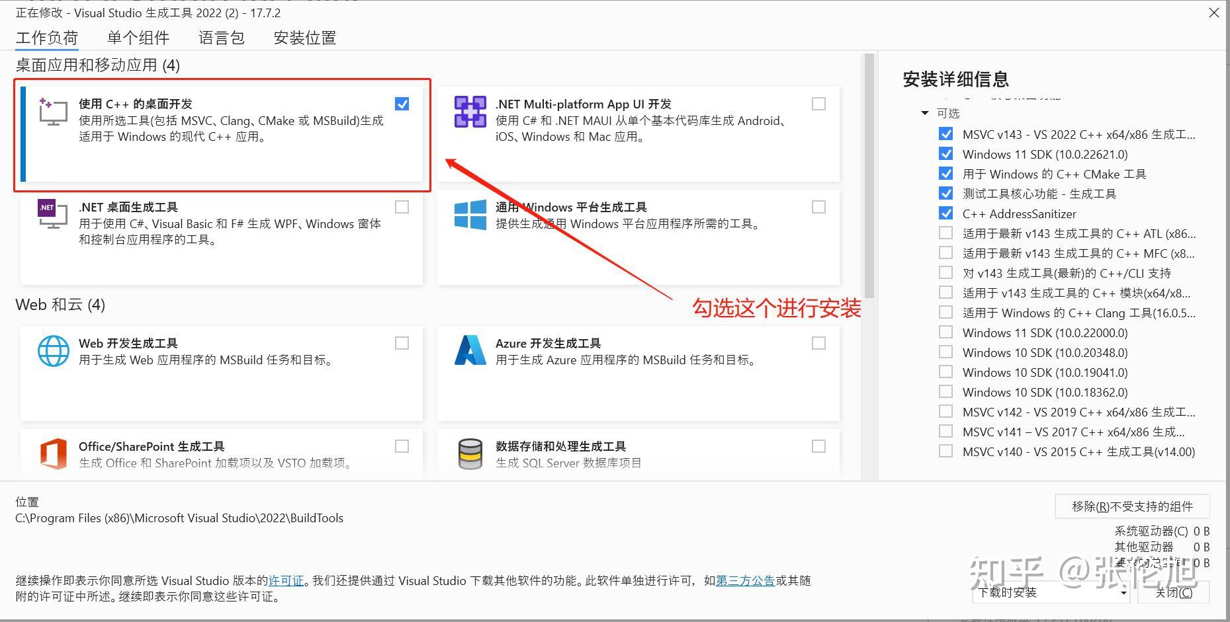
Task: Switch to the 单个组件 tab
Action: tap(138, 38)
